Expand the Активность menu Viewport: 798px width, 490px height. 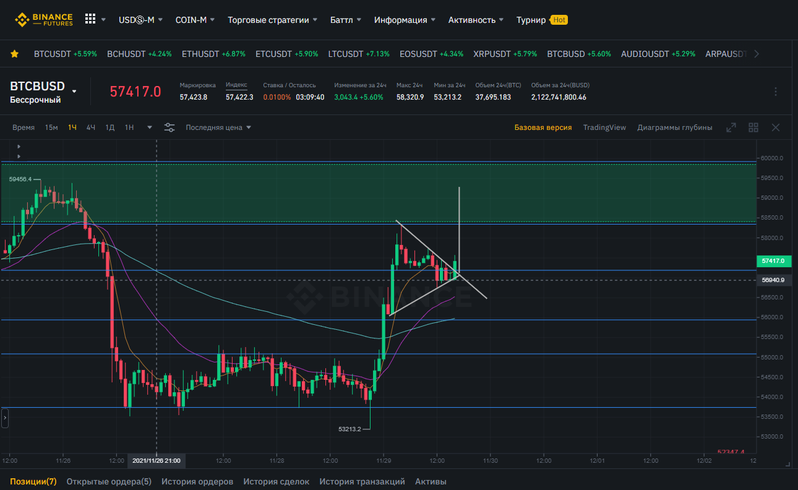pos(476,20)
